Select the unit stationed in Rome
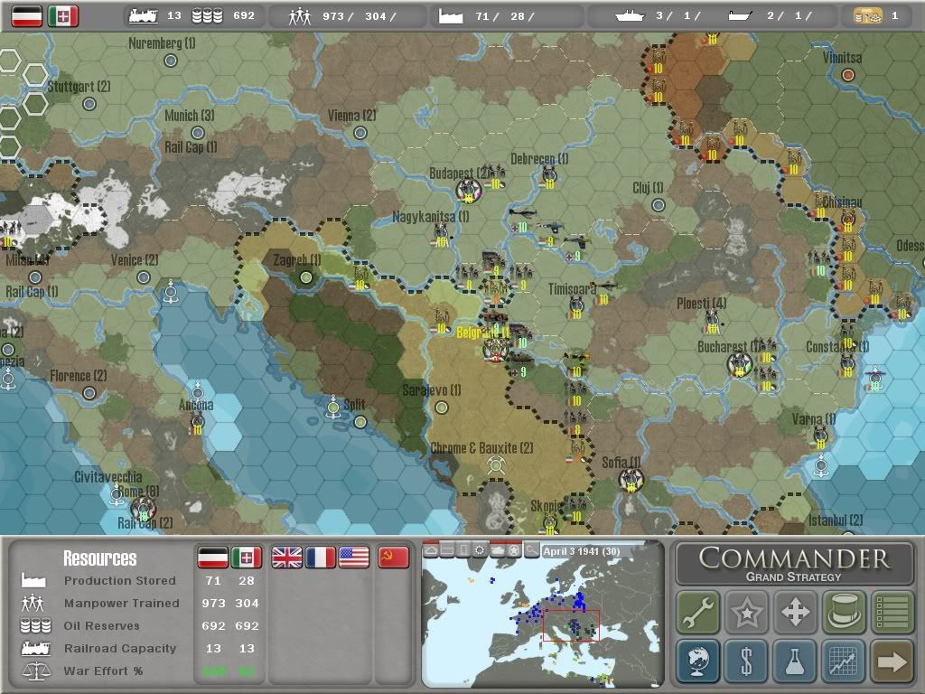925x694 pixels. pos(143,508)
